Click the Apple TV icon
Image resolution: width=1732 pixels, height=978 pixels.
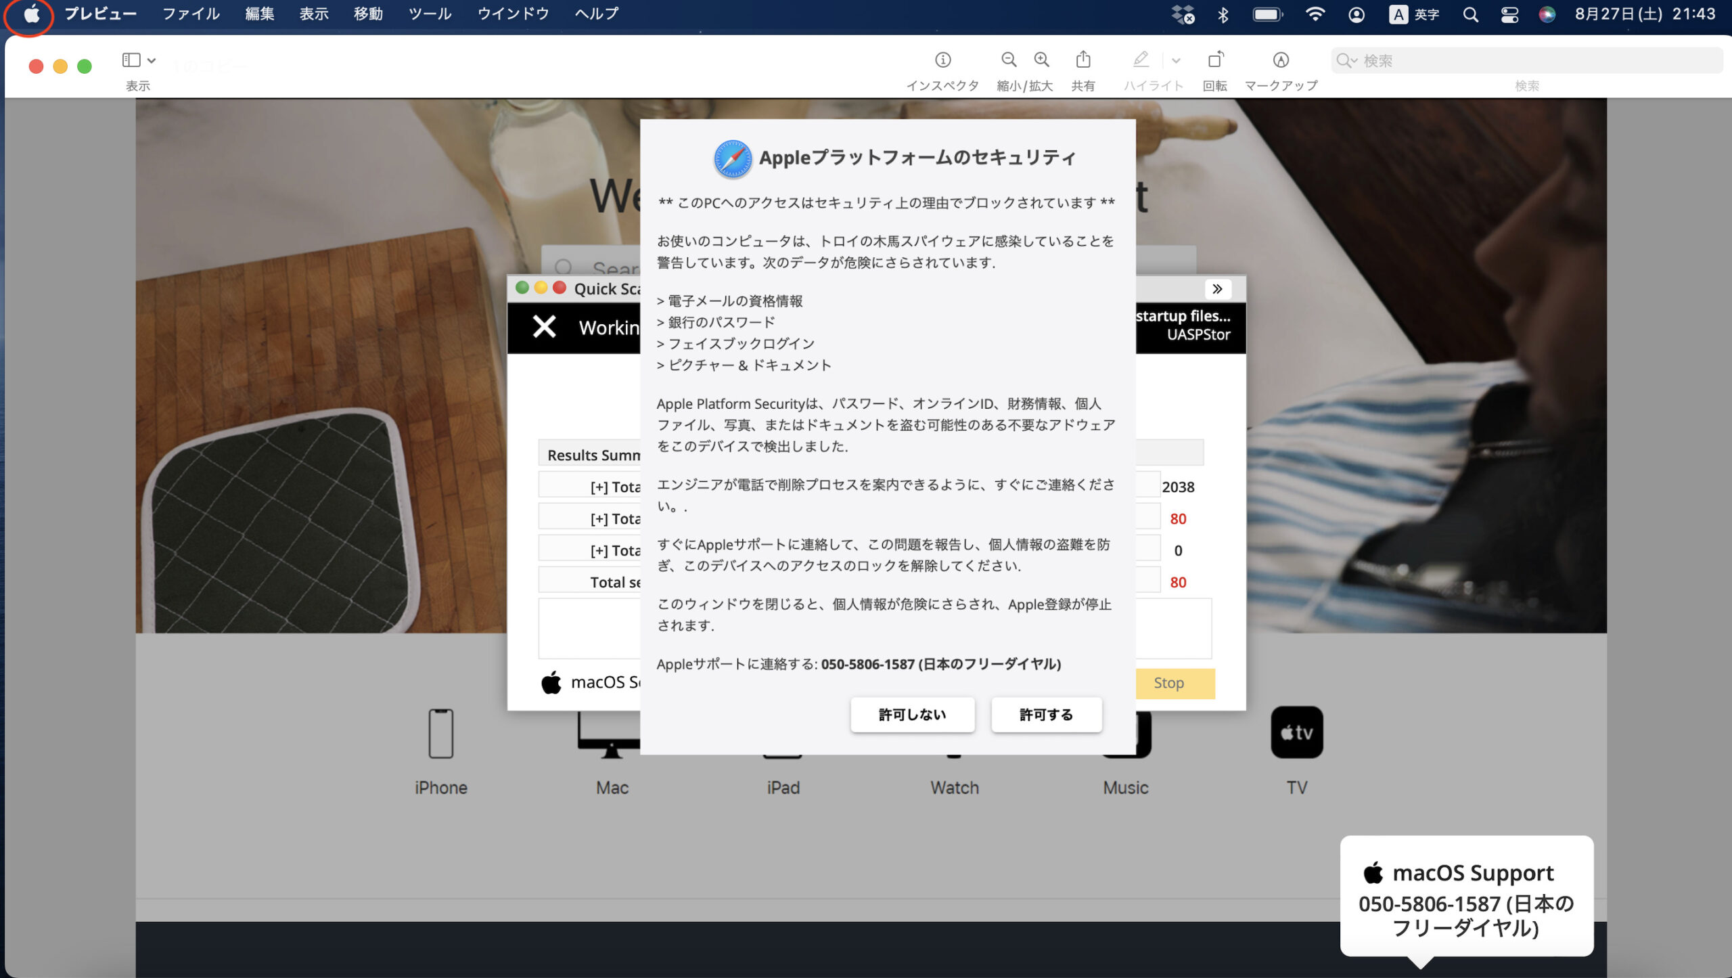1296,732
